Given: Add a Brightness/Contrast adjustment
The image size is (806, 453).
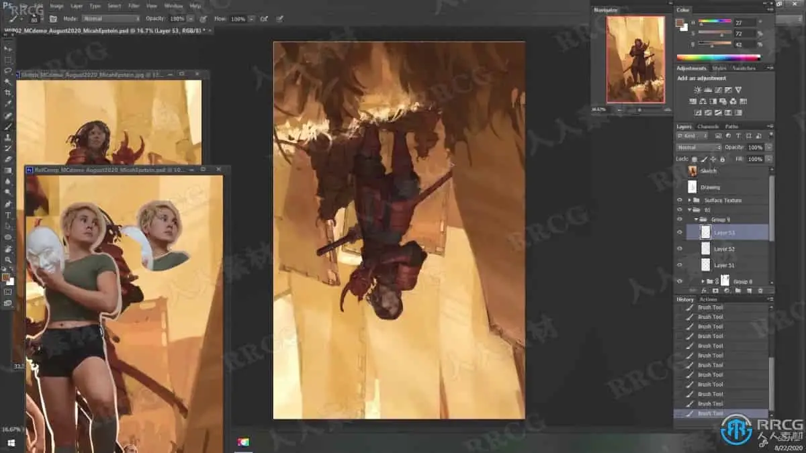Looking at the screenshot, I should click(x=697, y=89).
